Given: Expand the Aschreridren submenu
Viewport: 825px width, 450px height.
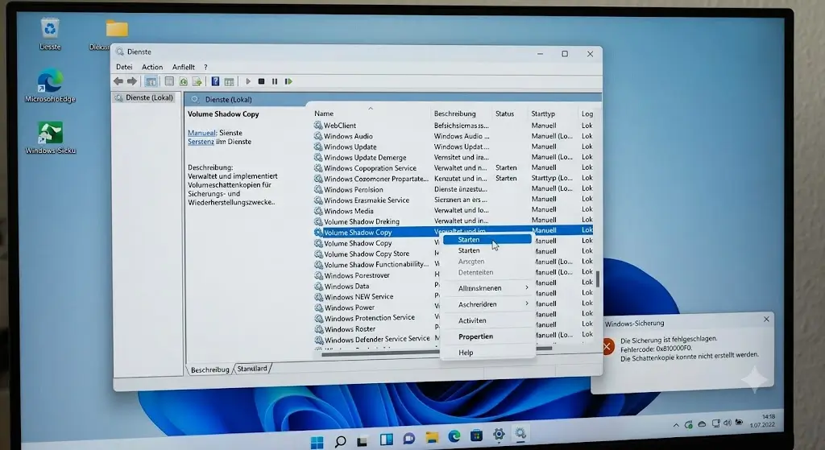Looking at the screenshot, I should 487,304.
